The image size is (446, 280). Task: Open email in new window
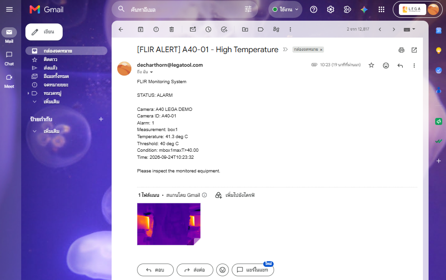(414, 50)
